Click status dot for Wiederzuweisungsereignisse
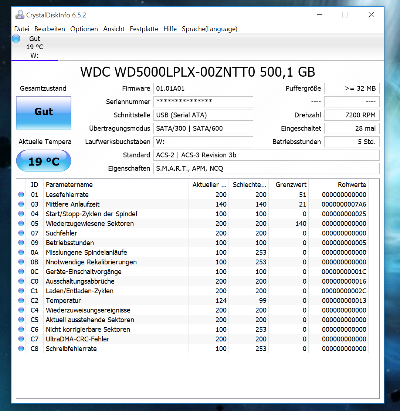Screen dimensions: 400x411 (21, 310)
